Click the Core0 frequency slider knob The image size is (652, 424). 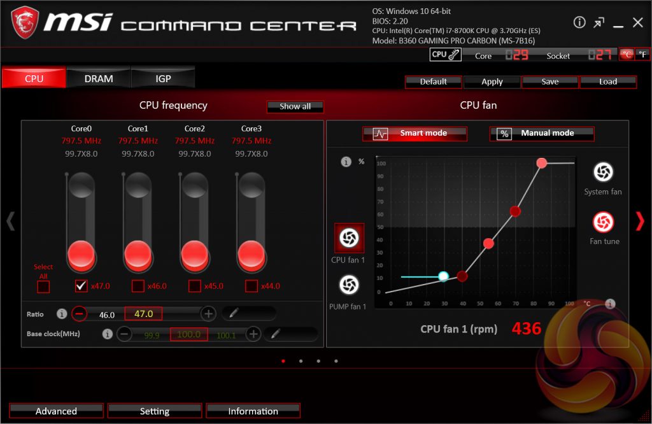click(81, 254)
